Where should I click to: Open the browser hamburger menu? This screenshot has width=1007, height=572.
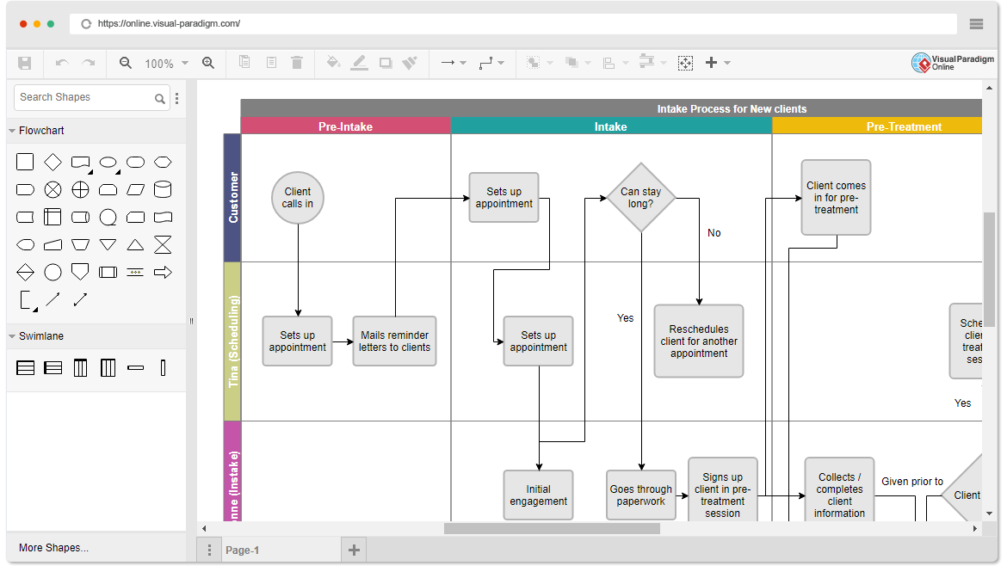[976, 24]
